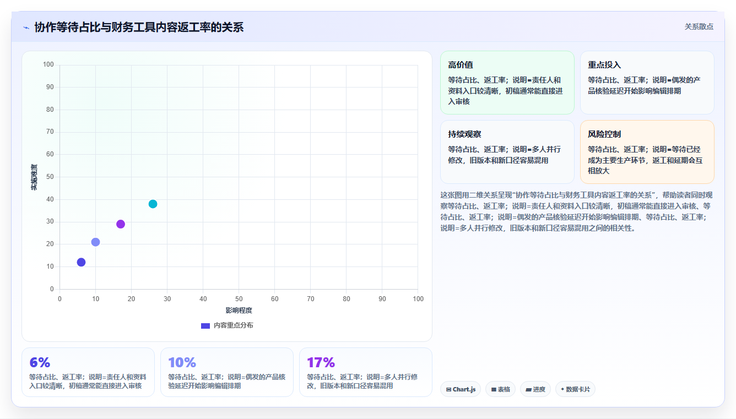Click the 数据卡片 tag chip
This screenshot has width=736, height=419.
tap(575, 389)
